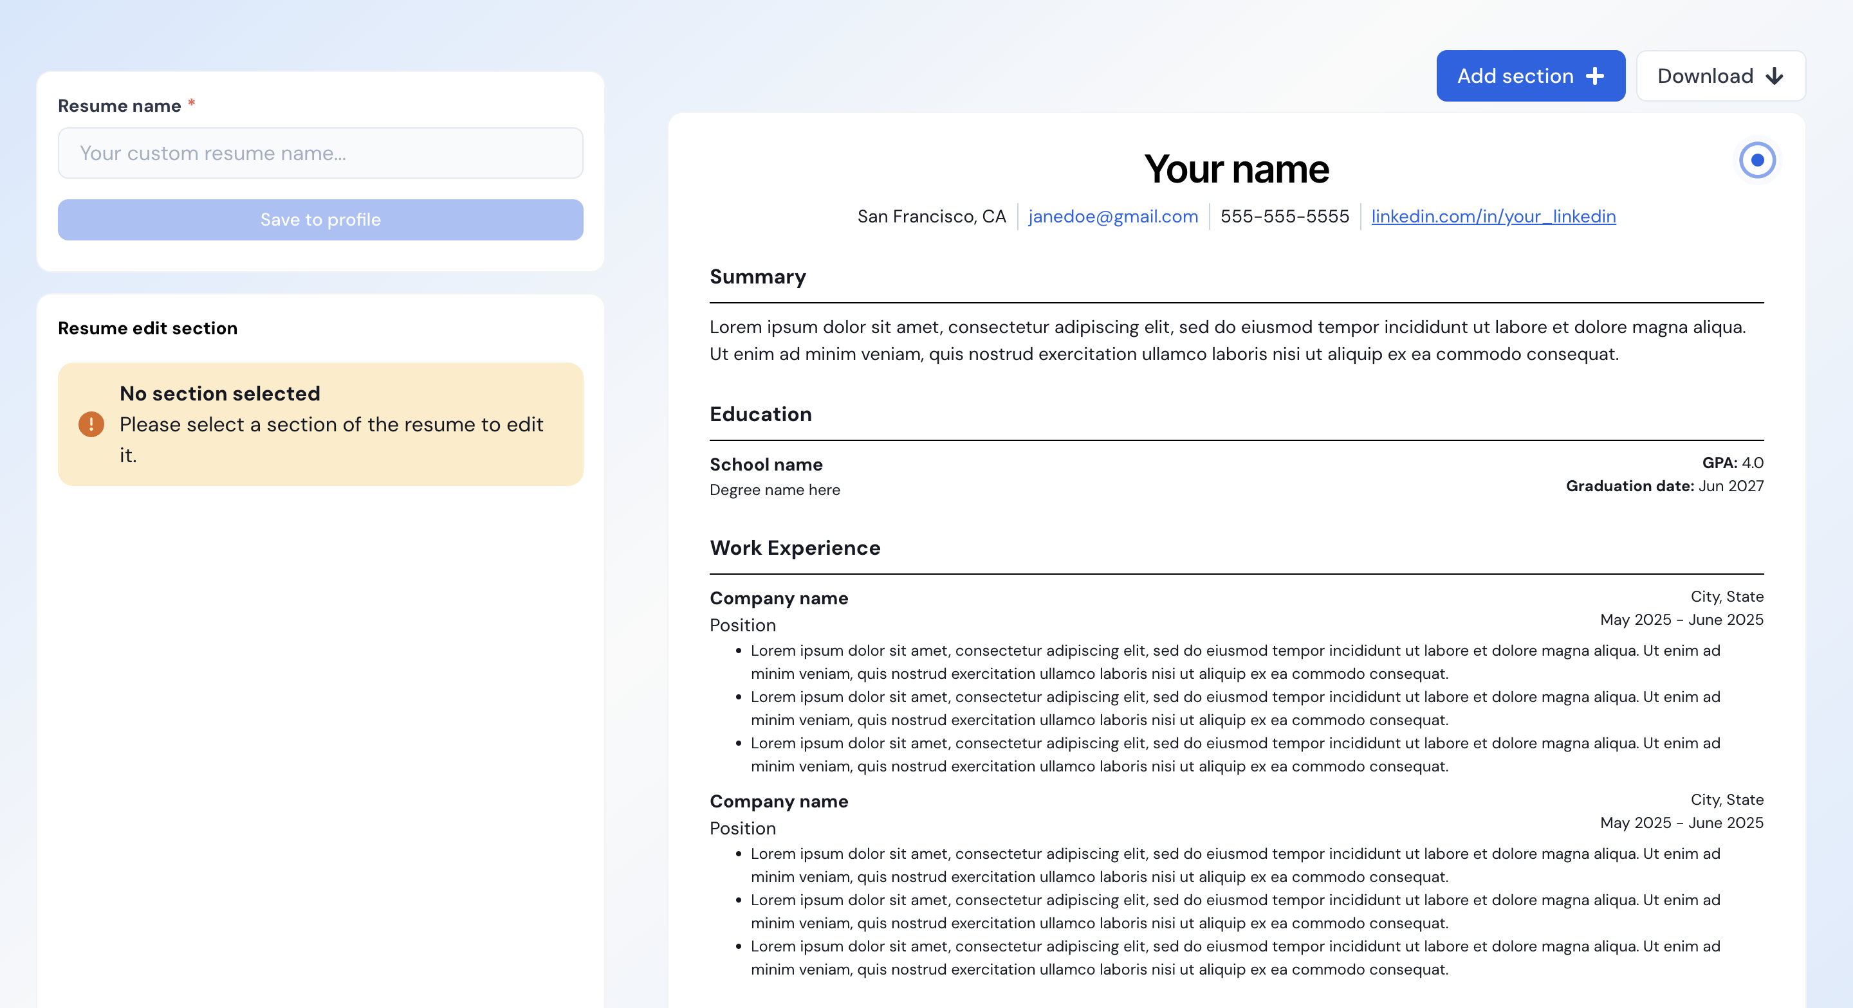Open the linkedin.com/in/your_linkedin link

[x=1493, y=217]
